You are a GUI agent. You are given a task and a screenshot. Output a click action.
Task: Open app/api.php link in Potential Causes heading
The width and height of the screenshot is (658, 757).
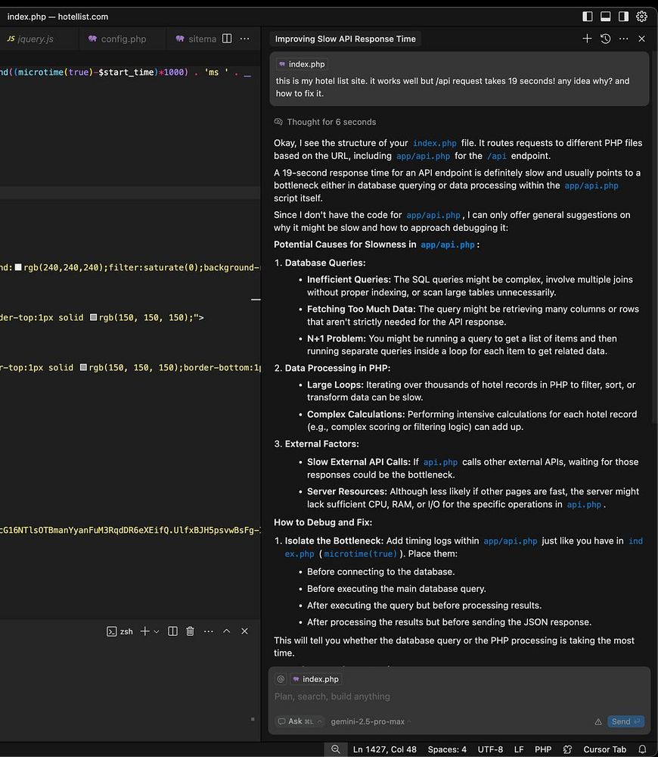447,245
